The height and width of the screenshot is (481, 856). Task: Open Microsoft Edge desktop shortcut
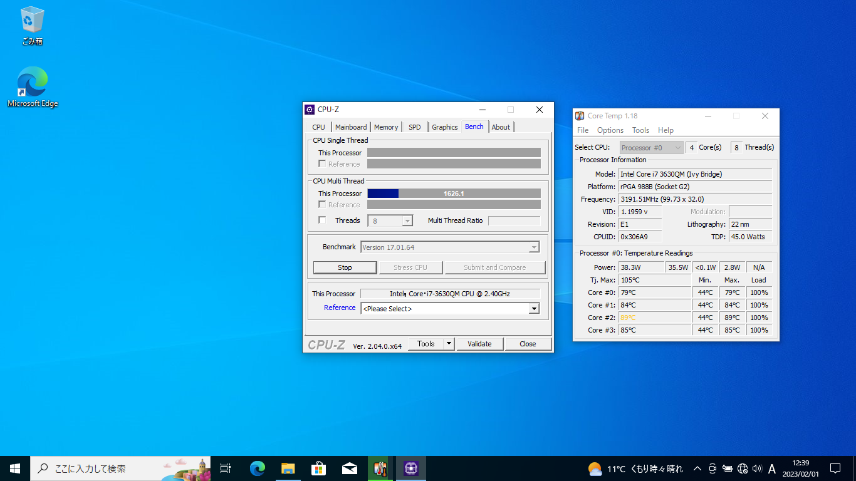(x=32, y=86)
